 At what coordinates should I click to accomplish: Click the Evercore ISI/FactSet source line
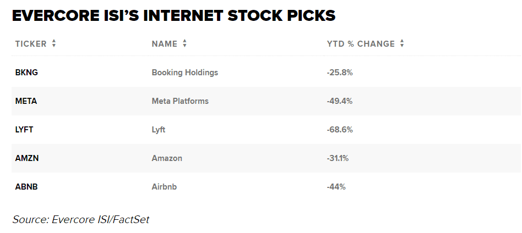click(81, 219)
